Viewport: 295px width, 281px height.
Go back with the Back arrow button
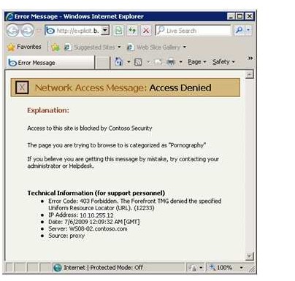coord(12,31)
